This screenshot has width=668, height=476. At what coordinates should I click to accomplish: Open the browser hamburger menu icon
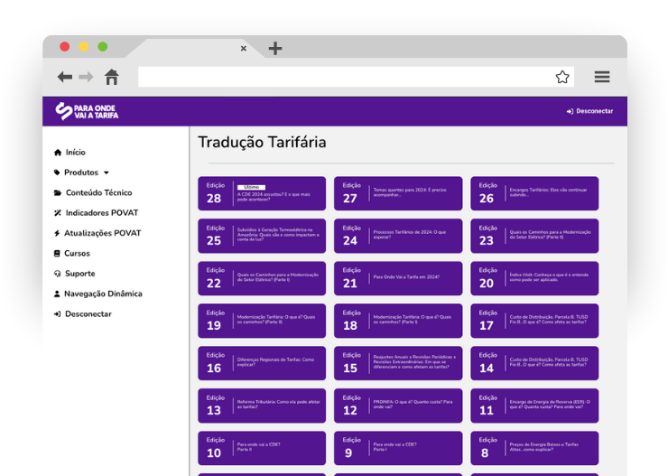click(x=602, y=77)
